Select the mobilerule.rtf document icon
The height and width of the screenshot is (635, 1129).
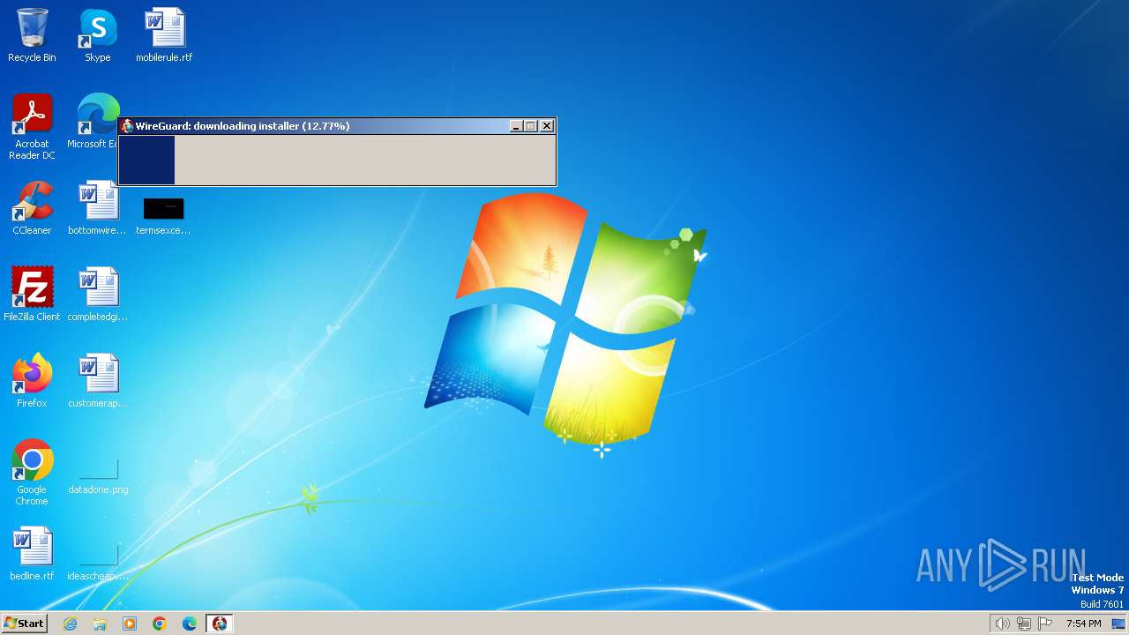pos(164,35)
